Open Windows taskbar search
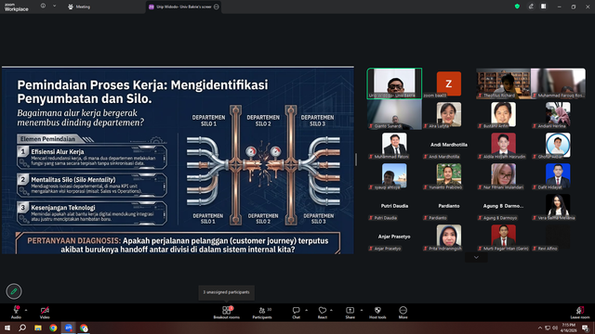The image size is (595, 334). point(22,328)
